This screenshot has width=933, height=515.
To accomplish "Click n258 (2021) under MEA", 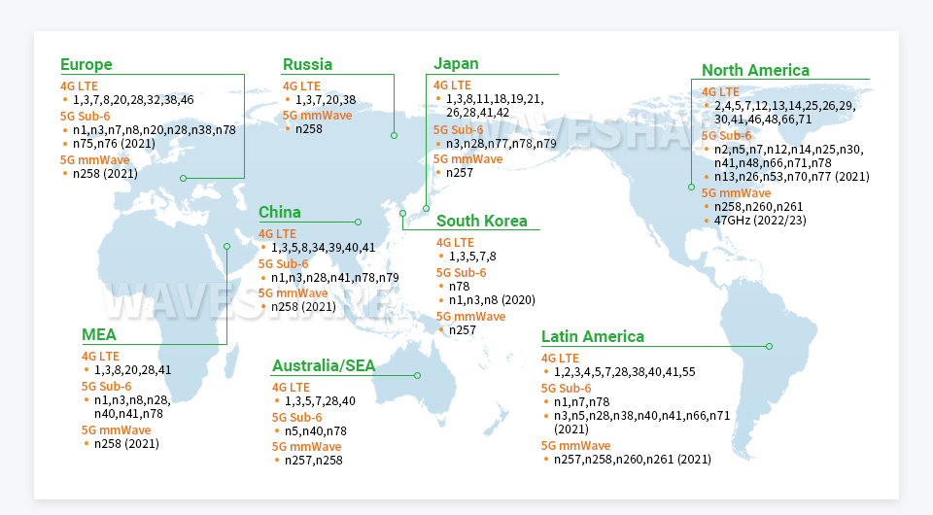I will (x=126, y=444).
